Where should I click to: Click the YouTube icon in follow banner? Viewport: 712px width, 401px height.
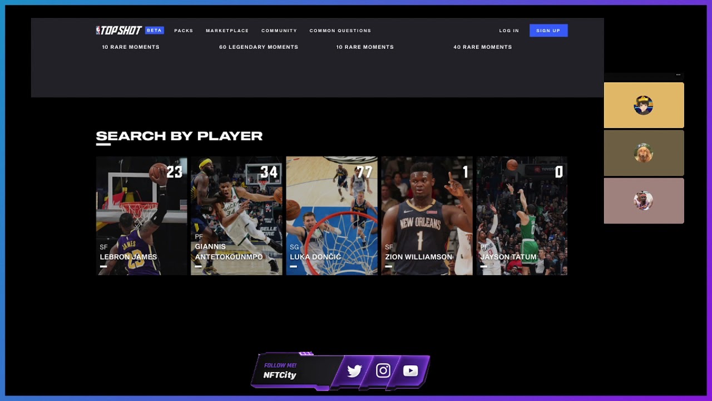[x=411, y=371]
